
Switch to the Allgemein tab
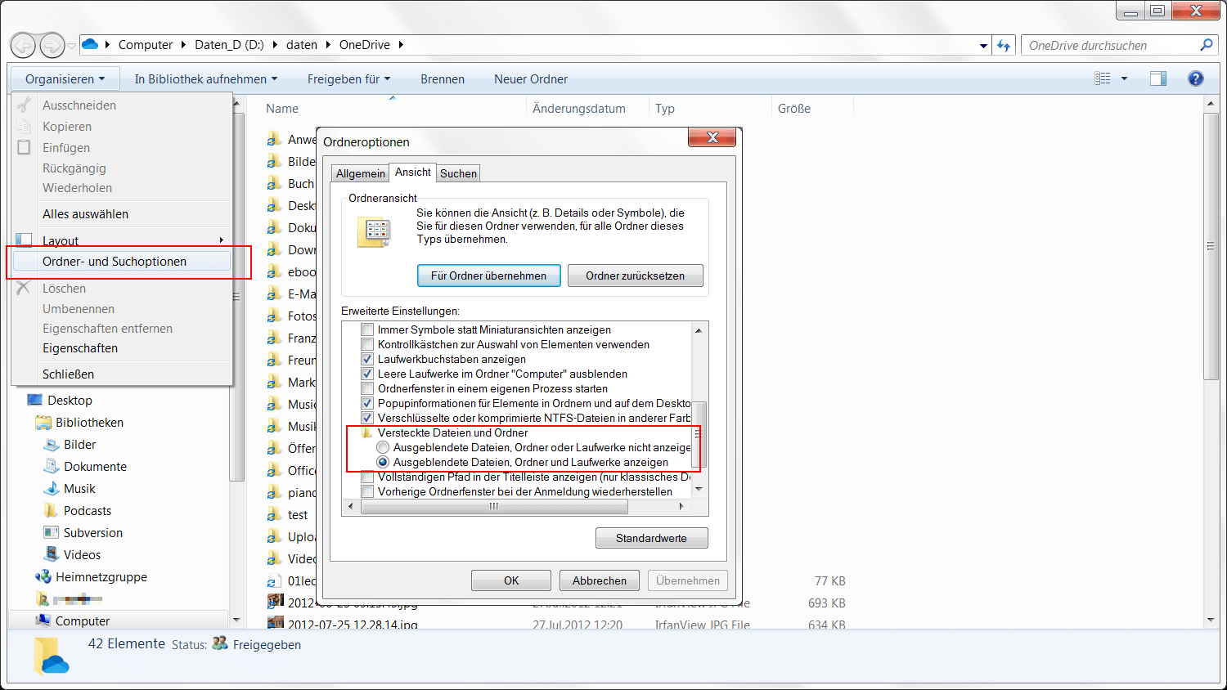360,173
